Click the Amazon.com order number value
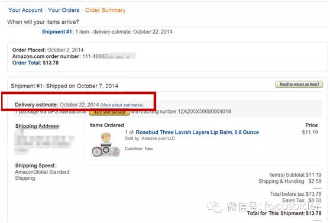 (109, 56)
